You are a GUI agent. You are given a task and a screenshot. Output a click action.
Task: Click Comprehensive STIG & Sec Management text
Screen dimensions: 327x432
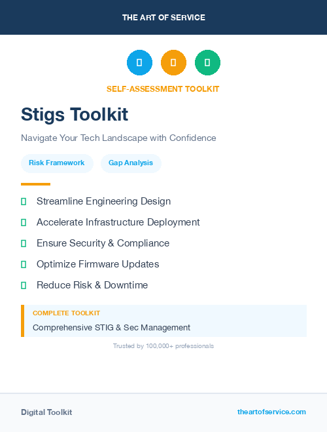pyautogui.click(x=111, y=328)
